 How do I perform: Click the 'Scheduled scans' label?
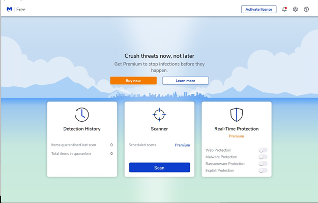point(142,145)
